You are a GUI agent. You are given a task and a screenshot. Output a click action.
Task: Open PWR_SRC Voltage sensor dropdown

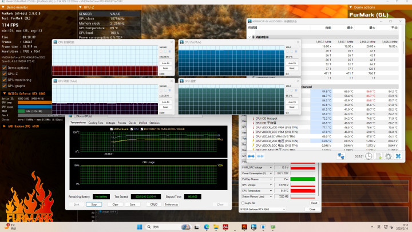click(271, 167)
